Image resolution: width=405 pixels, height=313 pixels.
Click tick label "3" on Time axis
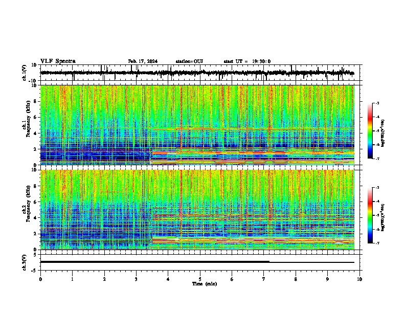(136, 279)
